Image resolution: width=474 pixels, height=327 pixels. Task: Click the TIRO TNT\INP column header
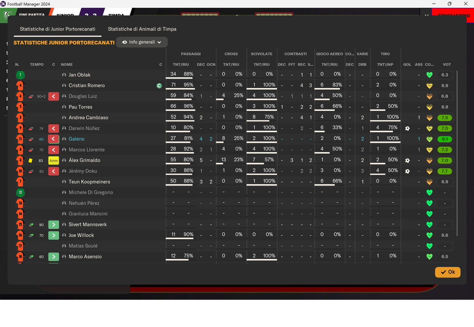coord(385,65)
